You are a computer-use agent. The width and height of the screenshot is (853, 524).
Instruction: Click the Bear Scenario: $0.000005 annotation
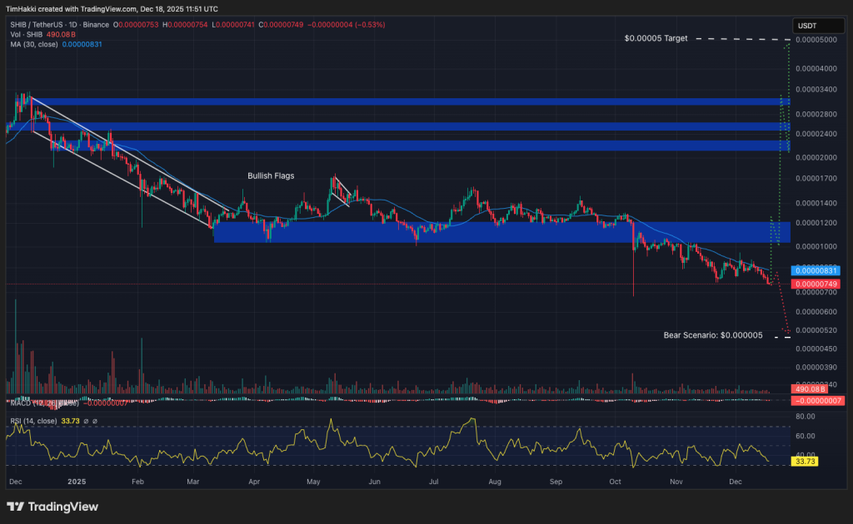coord(712,335)
